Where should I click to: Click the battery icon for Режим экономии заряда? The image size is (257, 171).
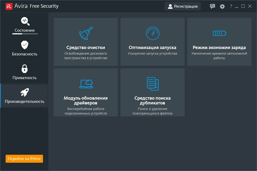(219, 33)
